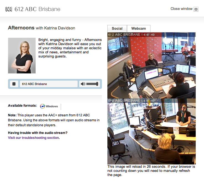
Task: Click 'Having trouble with the audio stream?' text
Action: tap(38, 133)
